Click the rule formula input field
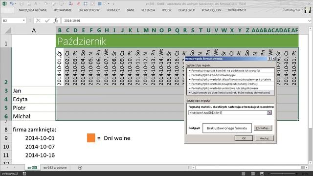The height and width of the screenshot is (176, 313). [228, 113]
